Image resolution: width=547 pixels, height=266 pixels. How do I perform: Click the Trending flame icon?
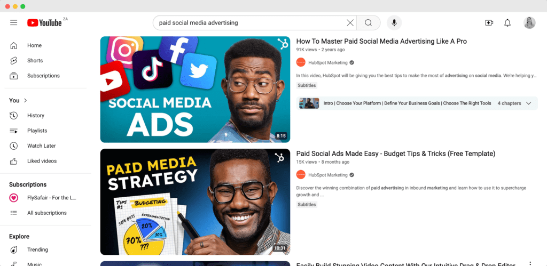(x=13, y=249)
